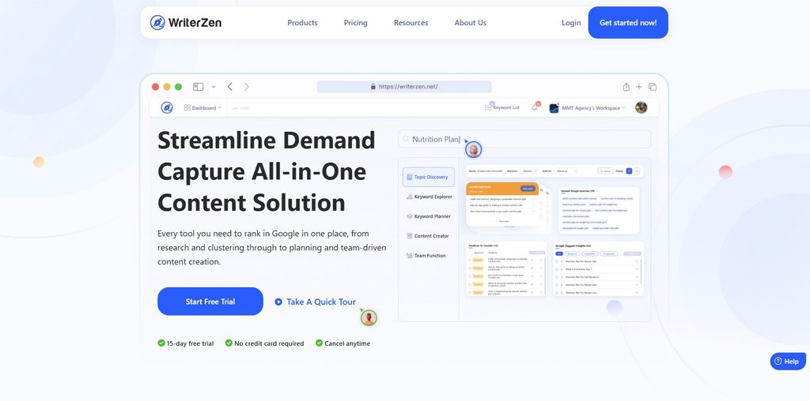Open the Relevance dropdown in the results bar
Screen dimensions: 810x401
click(x=528, y=171)
